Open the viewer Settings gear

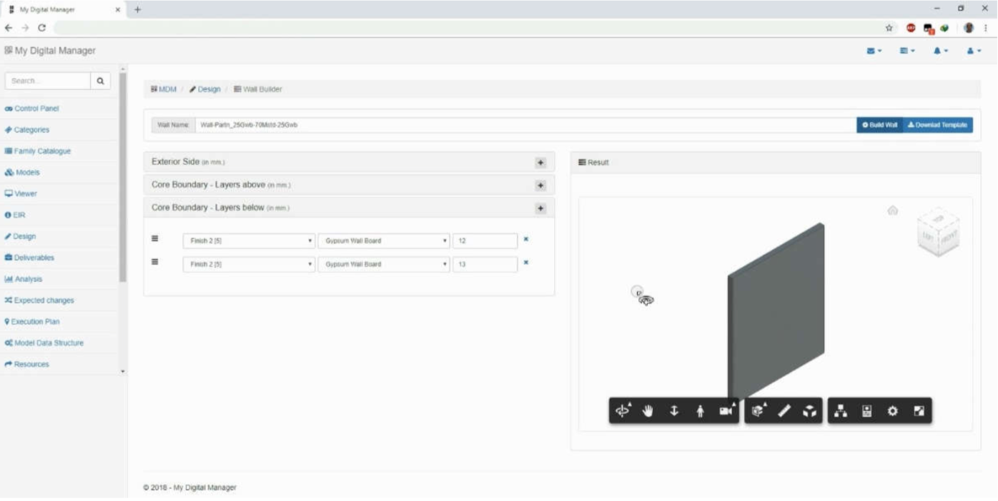893,410
